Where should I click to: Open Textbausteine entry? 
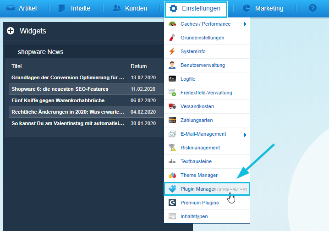(x=207, y=161)
